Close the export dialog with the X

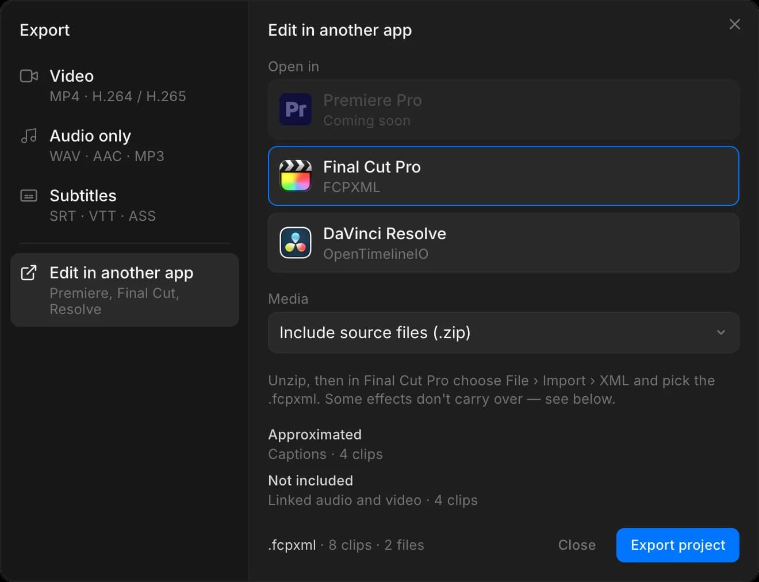coord(734,24)
